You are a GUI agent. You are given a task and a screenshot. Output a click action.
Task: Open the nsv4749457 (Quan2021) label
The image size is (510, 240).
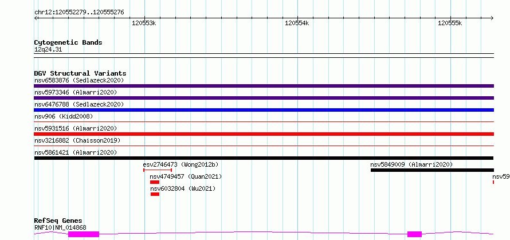[x=186, y=176]
